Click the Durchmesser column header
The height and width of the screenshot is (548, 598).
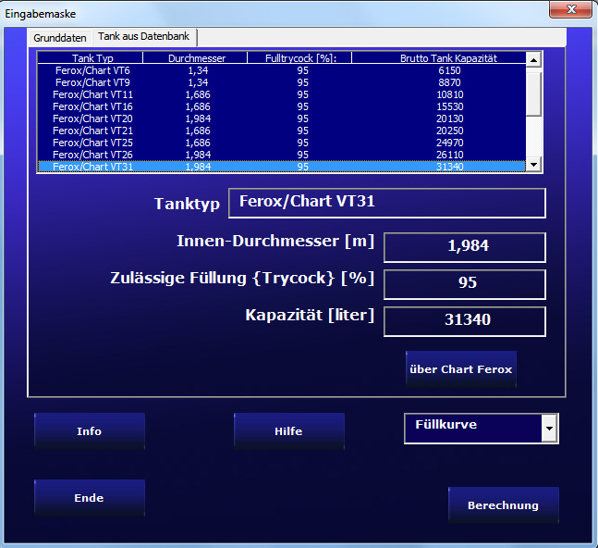point(197,58)
